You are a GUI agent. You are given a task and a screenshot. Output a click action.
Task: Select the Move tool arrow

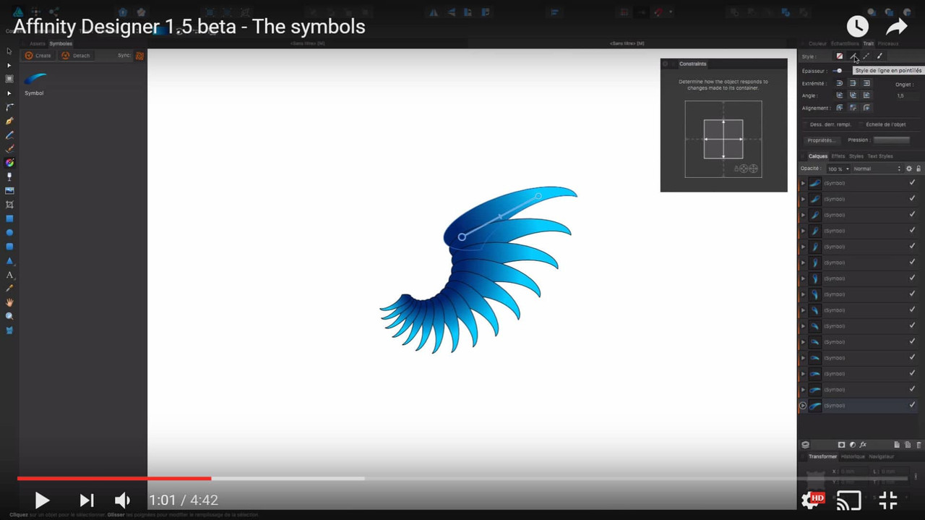click(9, 51)
